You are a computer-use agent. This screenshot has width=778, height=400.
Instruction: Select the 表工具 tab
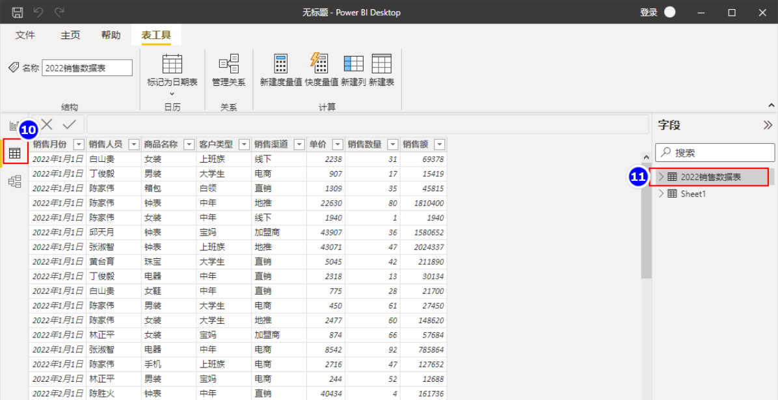156,35
